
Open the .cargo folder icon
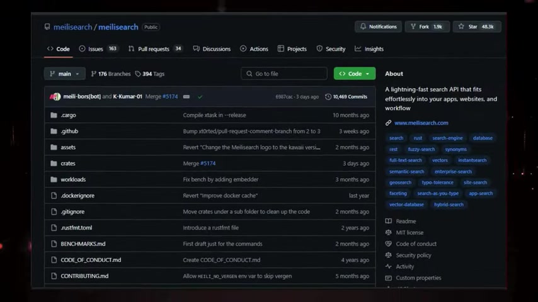[54, 115]
